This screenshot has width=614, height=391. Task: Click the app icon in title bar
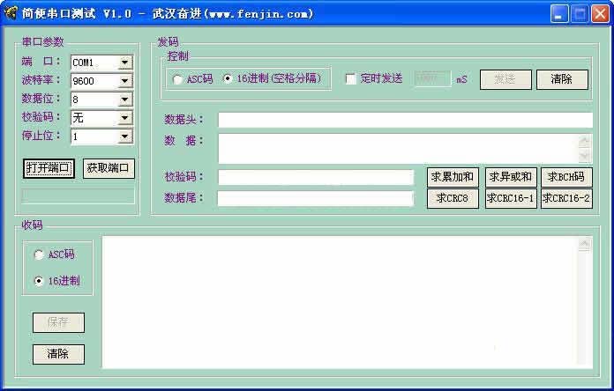coord(11,14)
